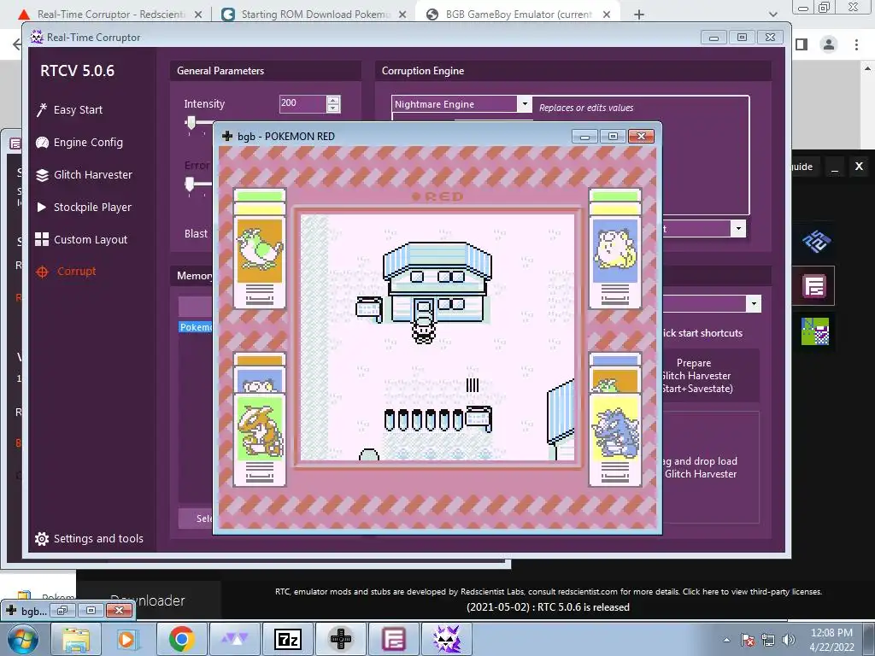875x656 pixels.
Task: Click purple triangles taskbar icon
Action: coord(235,639)
